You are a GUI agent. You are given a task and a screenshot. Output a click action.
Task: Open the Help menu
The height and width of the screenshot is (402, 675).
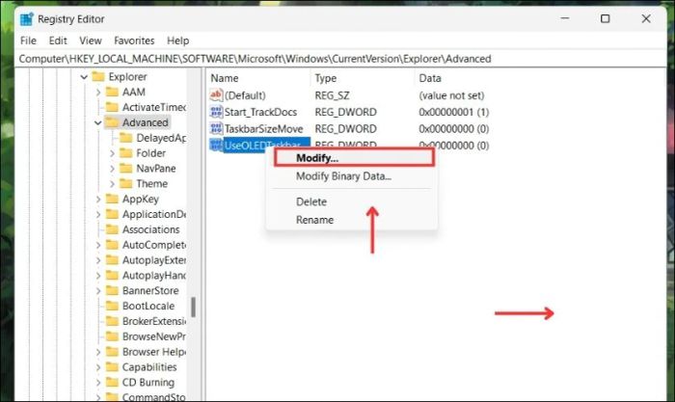click(x=177, y=40)
